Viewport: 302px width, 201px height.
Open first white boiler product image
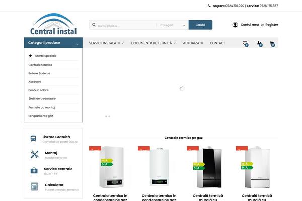click(111, 167)
